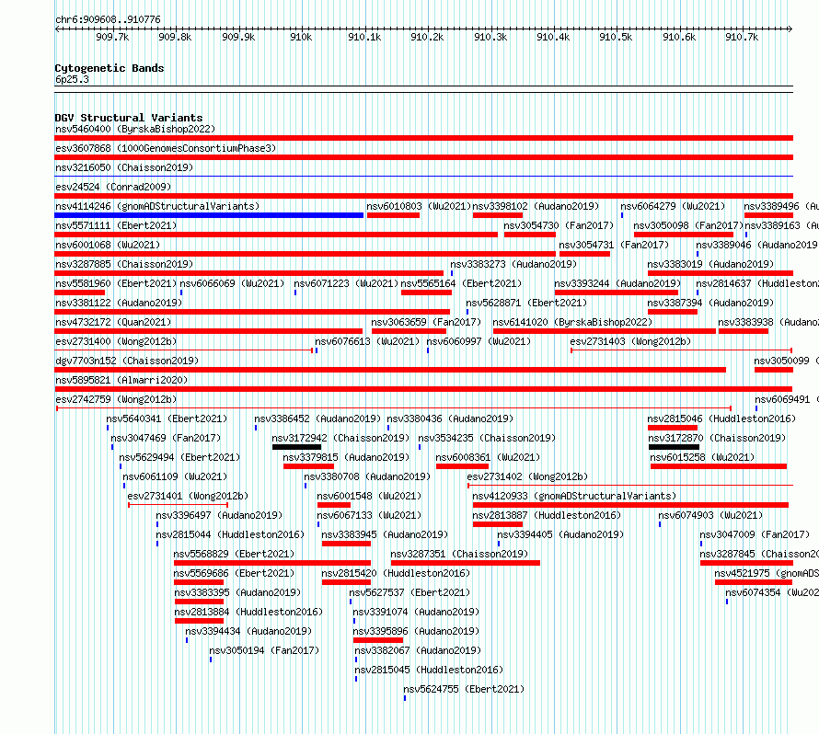Select nsv3383019 (Audano2019) label
The width and height of the screenshot is (819, 734).
click(710, 264)
